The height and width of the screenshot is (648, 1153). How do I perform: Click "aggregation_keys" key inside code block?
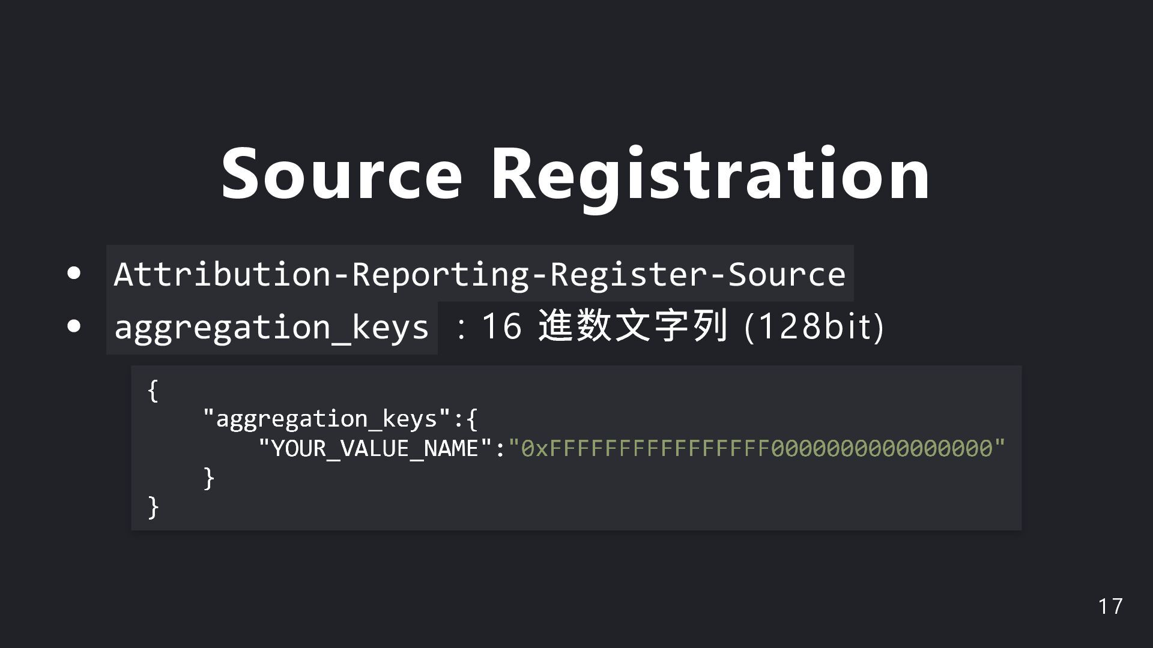pos(327,419)
